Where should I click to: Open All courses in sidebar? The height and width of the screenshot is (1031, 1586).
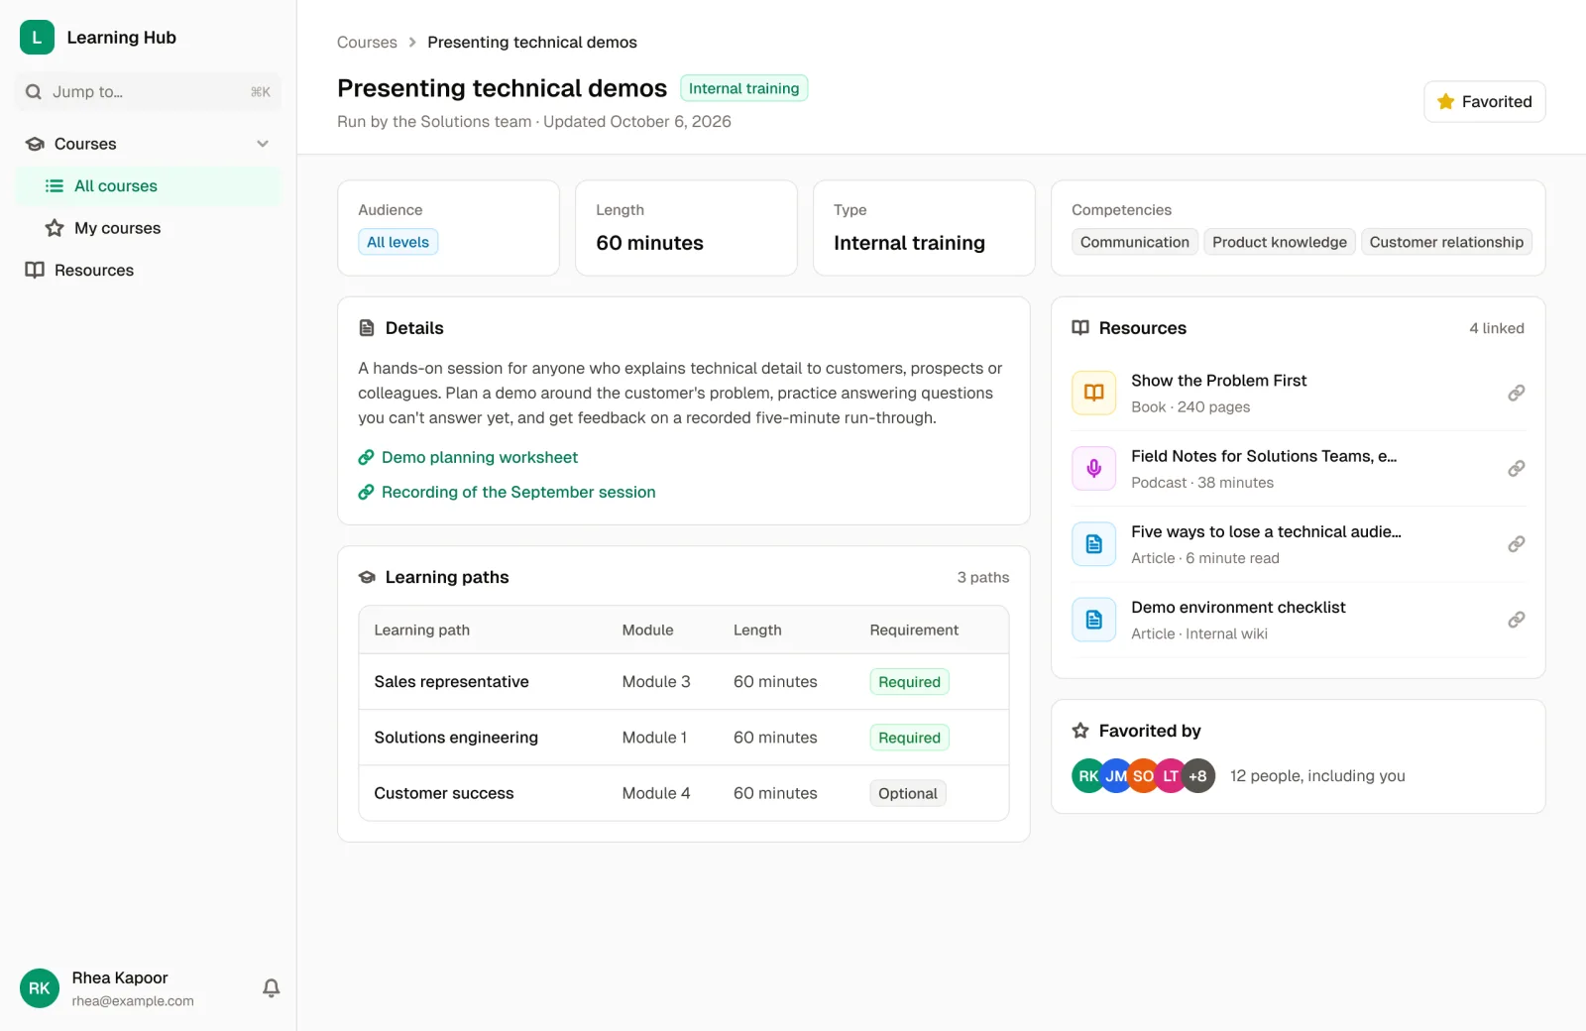pyautogui.click(x=148, y=186)
